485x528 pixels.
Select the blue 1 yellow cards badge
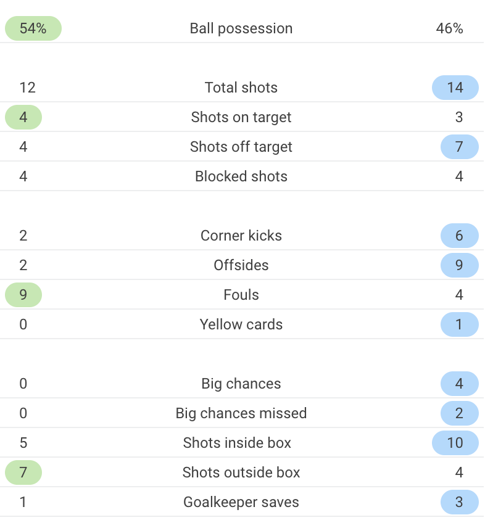click(460, 324)
